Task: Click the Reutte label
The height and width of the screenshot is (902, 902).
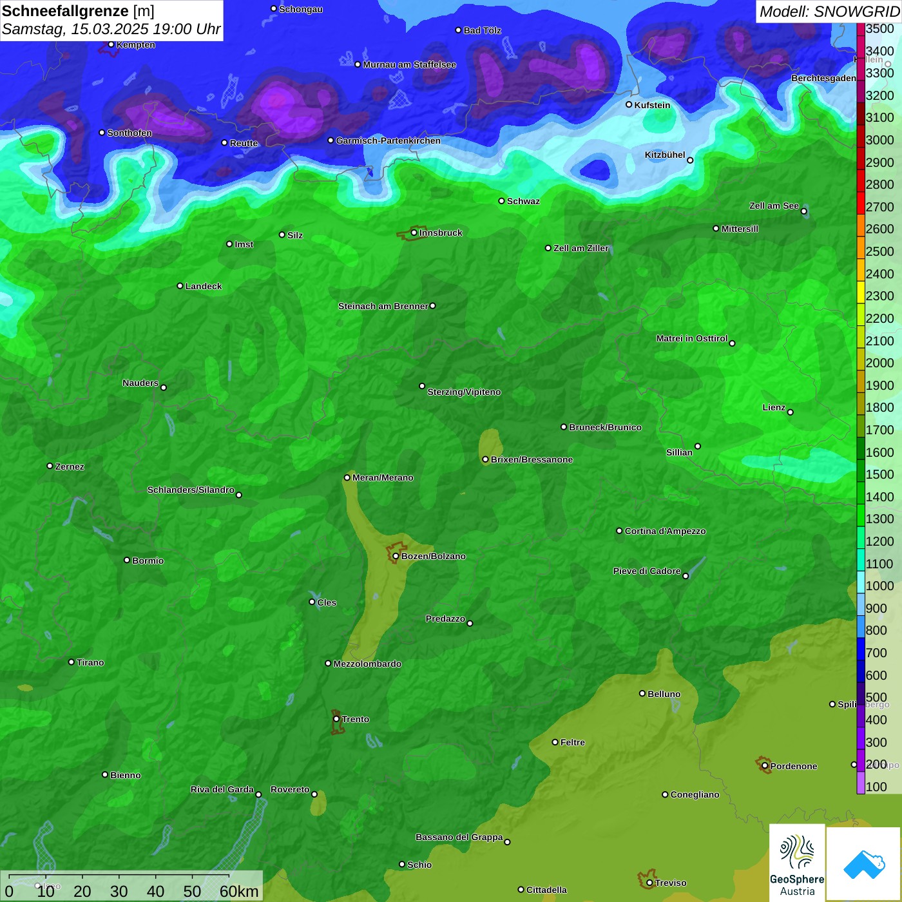Action: click(244, 143)
